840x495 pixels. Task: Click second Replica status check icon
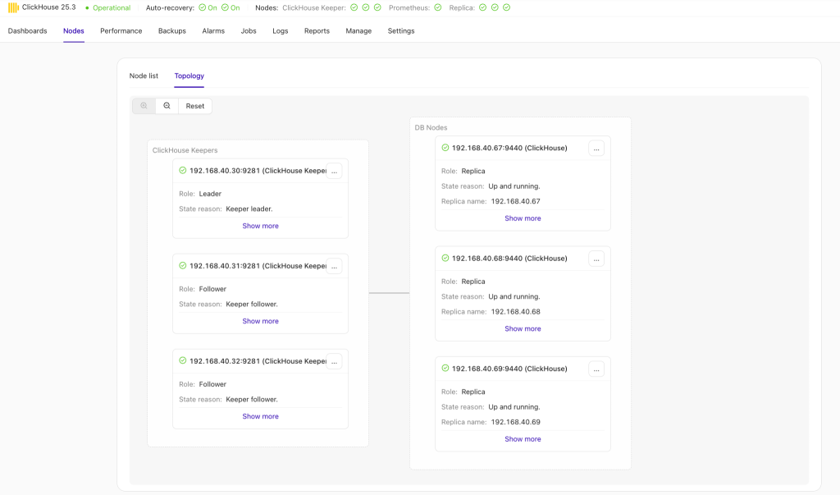[495, 7]
